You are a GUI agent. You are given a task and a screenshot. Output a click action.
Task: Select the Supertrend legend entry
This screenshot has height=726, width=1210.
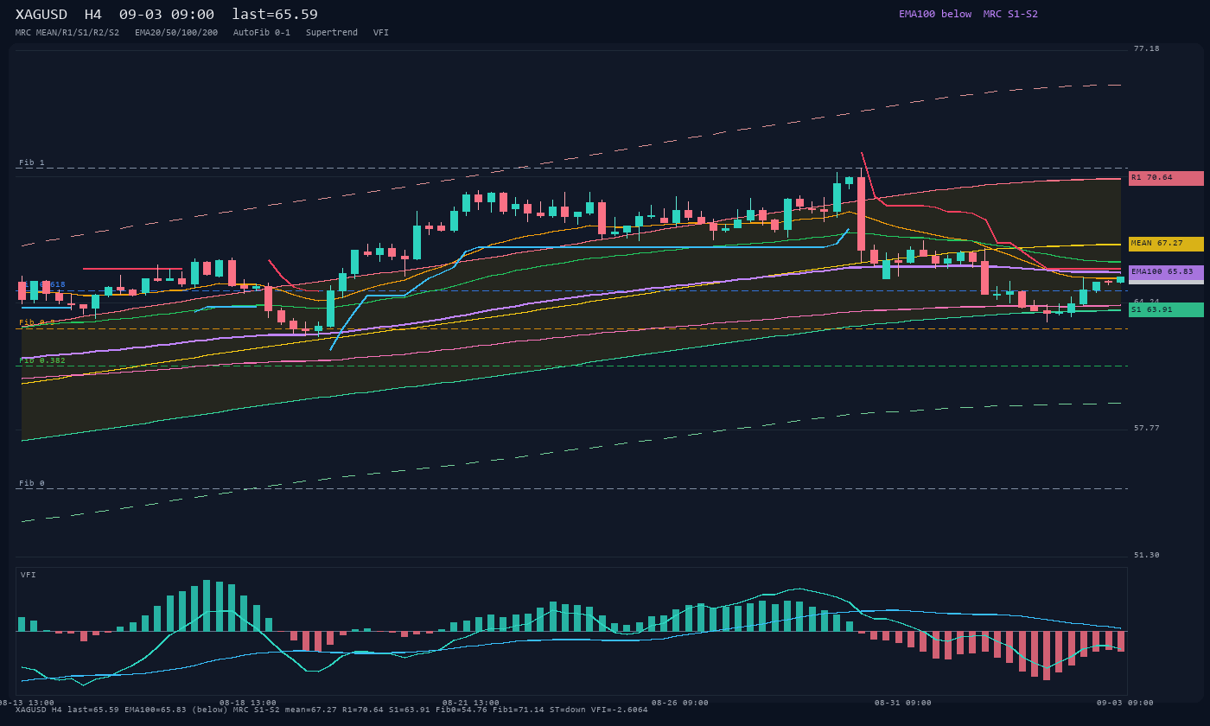coord(332,33)
